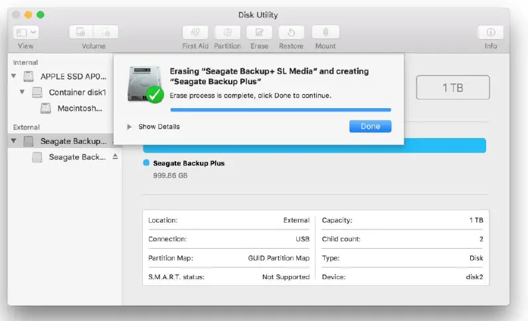Click the Erase toolbar icon
The image size is (528, 321).
point(259,32)
